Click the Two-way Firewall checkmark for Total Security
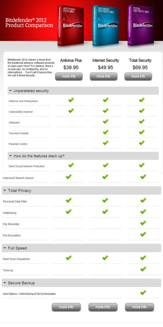This screenshot has height=327, width=163. point(142,132)
